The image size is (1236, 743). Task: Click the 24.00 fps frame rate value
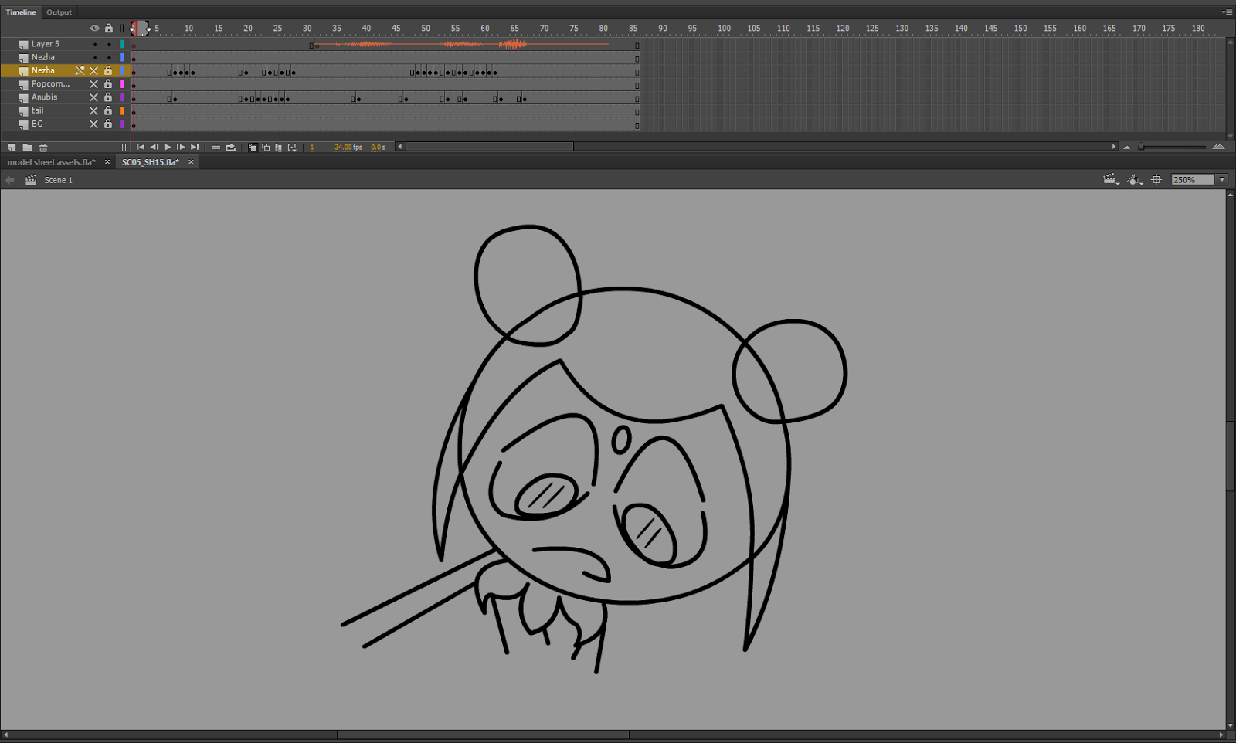[x=348, y=147]
